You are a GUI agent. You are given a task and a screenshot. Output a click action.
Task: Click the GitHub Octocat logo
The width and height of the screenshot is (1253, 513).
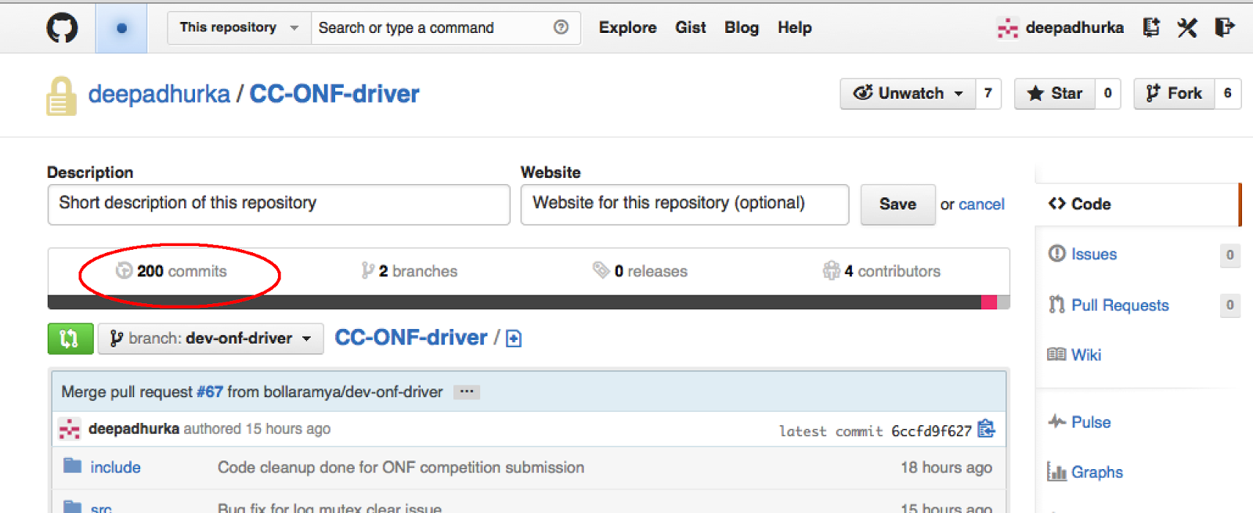coord(62,28)
